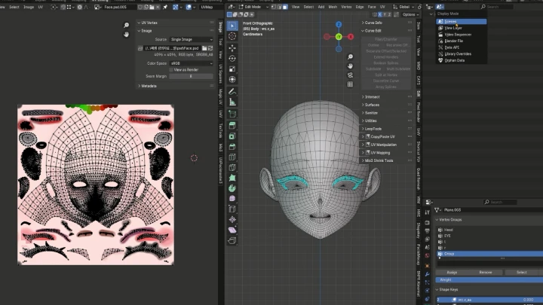Viewport: 543px width, 305px height.
Task: Expand the UV Mapping panel
Action: click(380, 152)
